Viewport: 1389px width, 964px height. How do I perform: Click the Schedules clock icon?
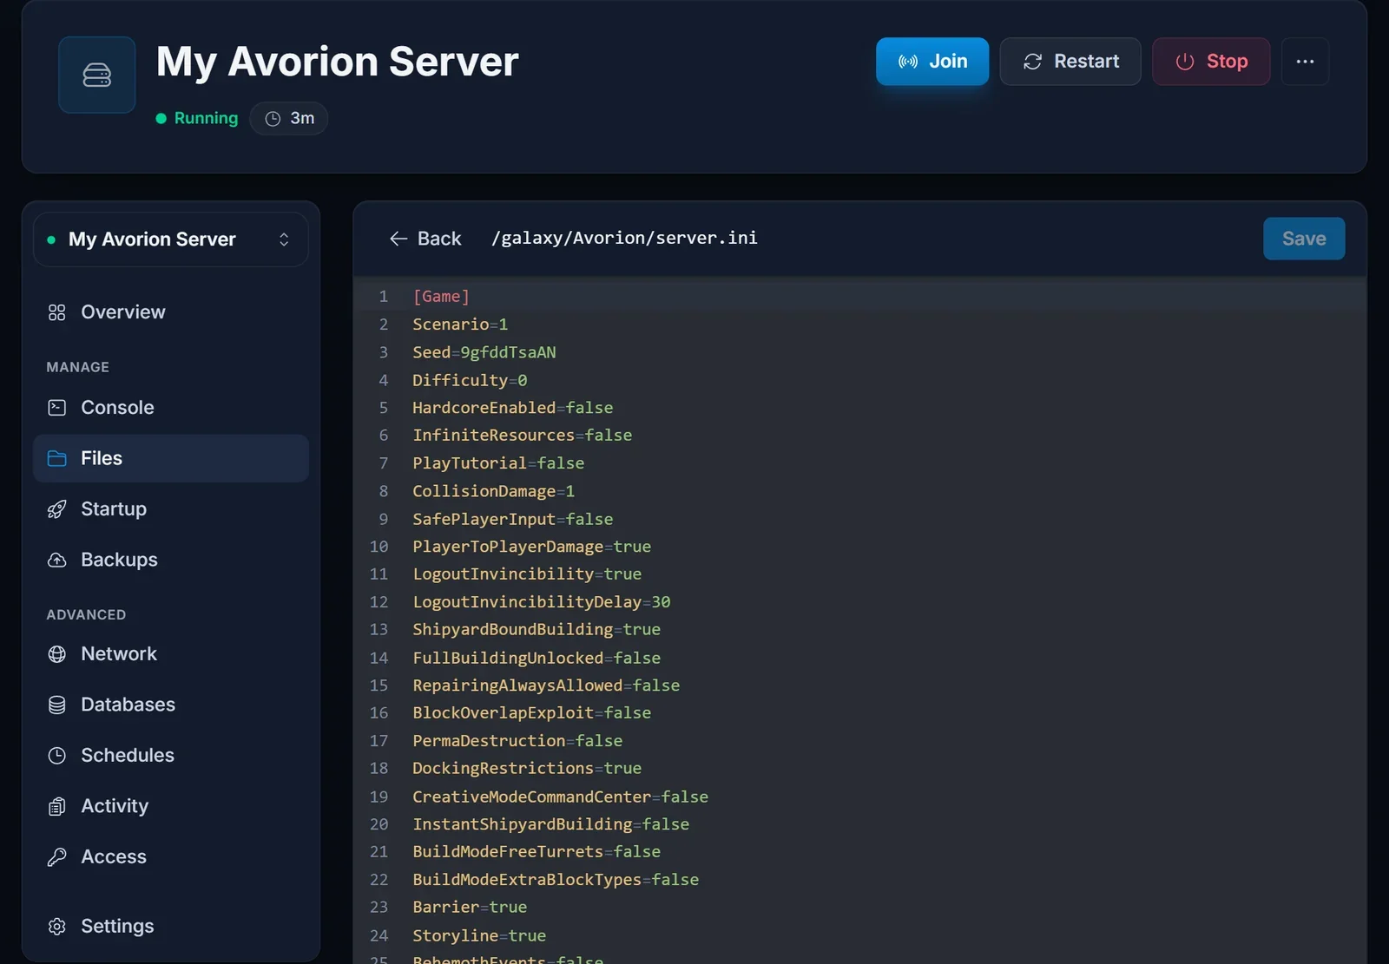[57, 756]
